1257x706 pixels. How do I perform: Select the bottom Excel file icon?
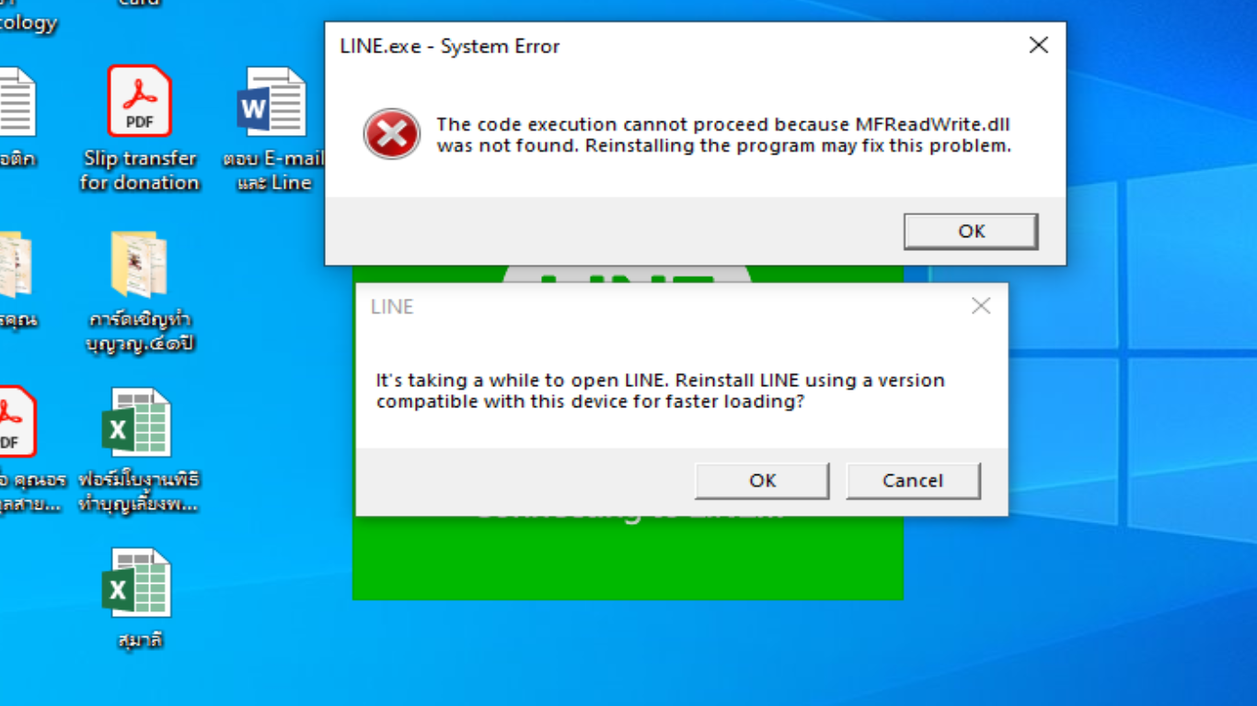[x=138, y=598]
